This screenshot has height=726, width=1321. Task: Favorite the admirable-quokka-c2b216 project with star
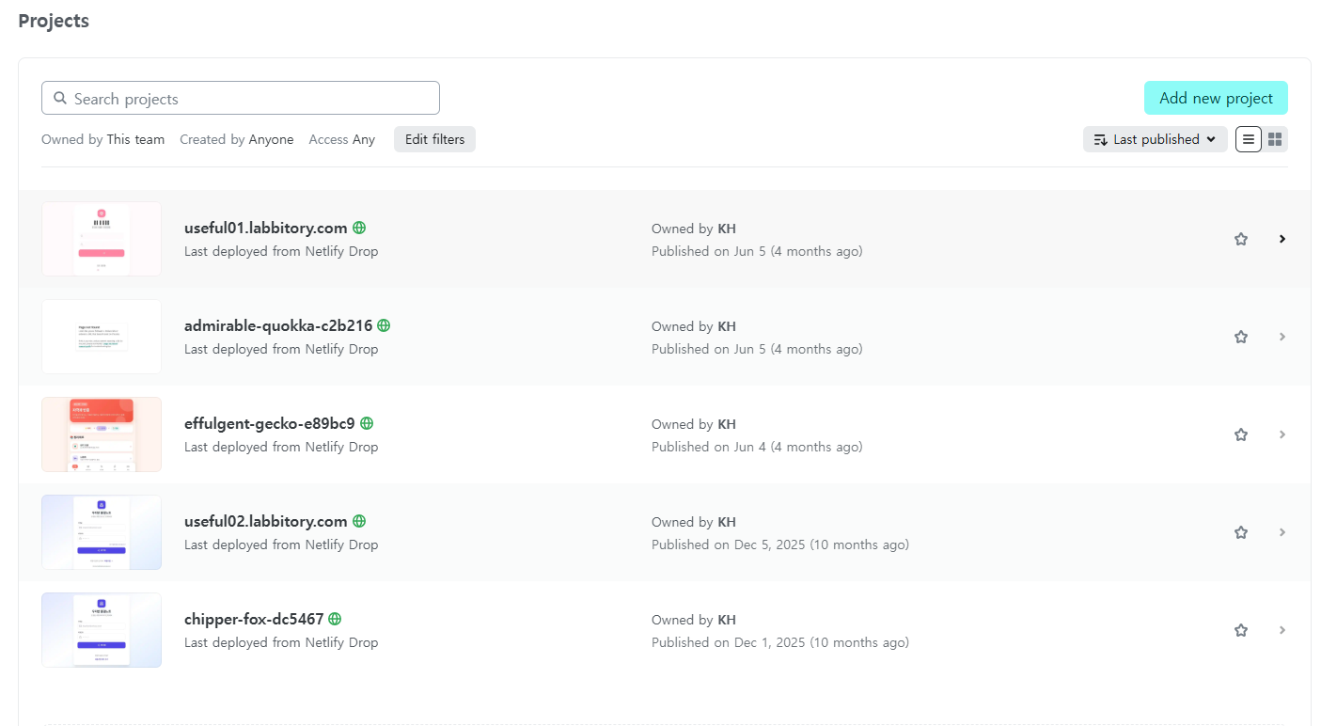1240,337
